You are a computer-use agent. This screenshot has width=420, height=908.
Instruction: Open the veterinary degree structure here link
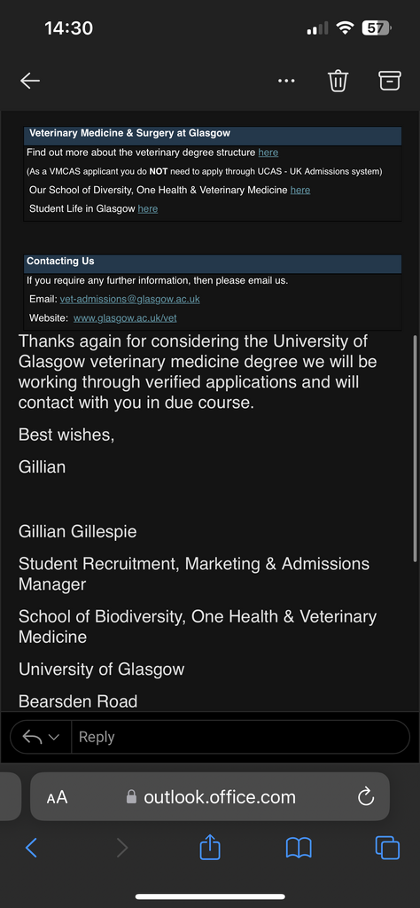268,153
